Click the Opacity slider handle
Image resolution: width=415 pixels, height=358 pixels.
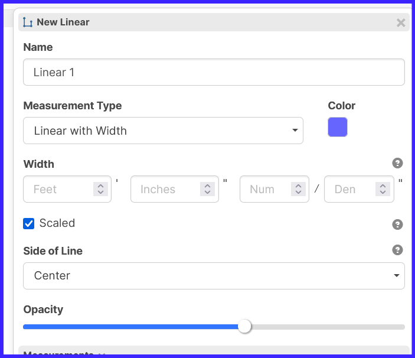tap(244, 327)
